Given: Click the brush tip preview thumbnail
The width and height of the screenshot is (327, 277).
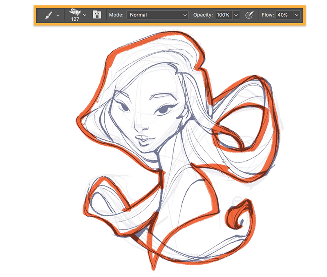Looking at the screenshot, I should [74, 12].
